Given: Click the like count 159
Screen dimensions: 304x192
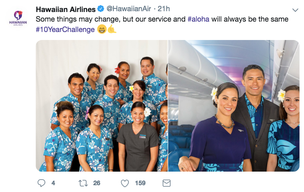Looking at the screenshot, I should (140, 183).
